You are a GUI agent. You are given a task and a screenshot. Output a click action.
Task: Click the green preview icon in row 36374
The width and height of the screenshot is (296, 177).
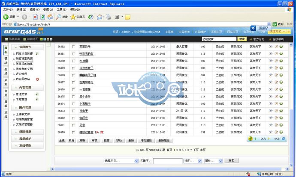click(281, 103)
